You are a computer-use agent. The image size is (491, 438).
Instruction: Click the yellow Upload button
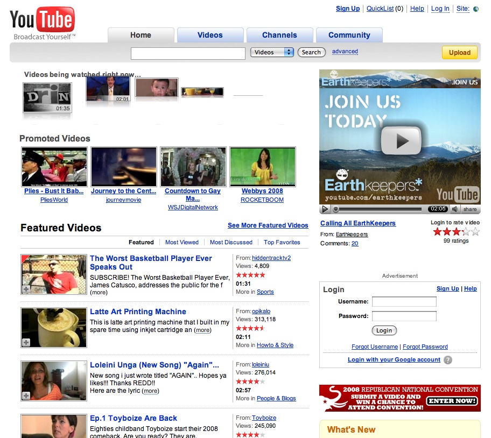(x=460, y=53)
